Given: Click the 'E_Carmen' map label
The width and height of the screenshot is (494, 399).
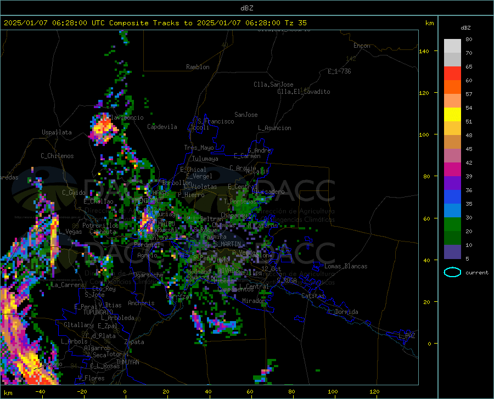Looking at the screenshot, I should 247,156.
